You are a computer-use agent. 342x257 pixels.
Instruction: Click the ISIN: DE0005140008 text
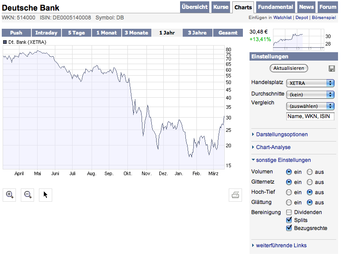[x=65, y=18]
